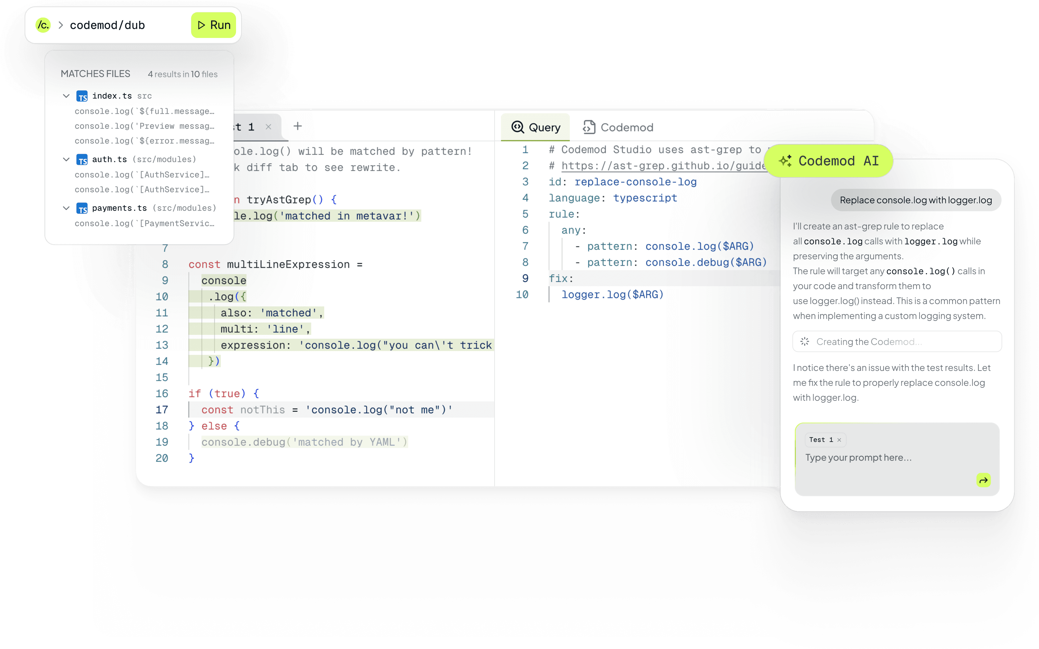The image size is (1039, 649).
Task: Collapse the payments.ts match group
Action: pos(66,208)
